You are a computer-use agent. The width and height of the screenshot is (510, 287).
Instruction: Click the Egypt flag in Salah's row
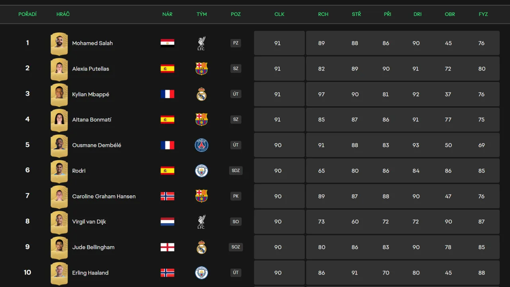(167, 43)
